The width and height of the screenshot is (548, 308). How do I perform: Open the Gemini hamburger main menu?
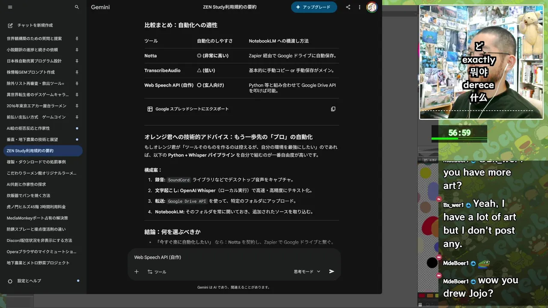click(x=10, y=7)
